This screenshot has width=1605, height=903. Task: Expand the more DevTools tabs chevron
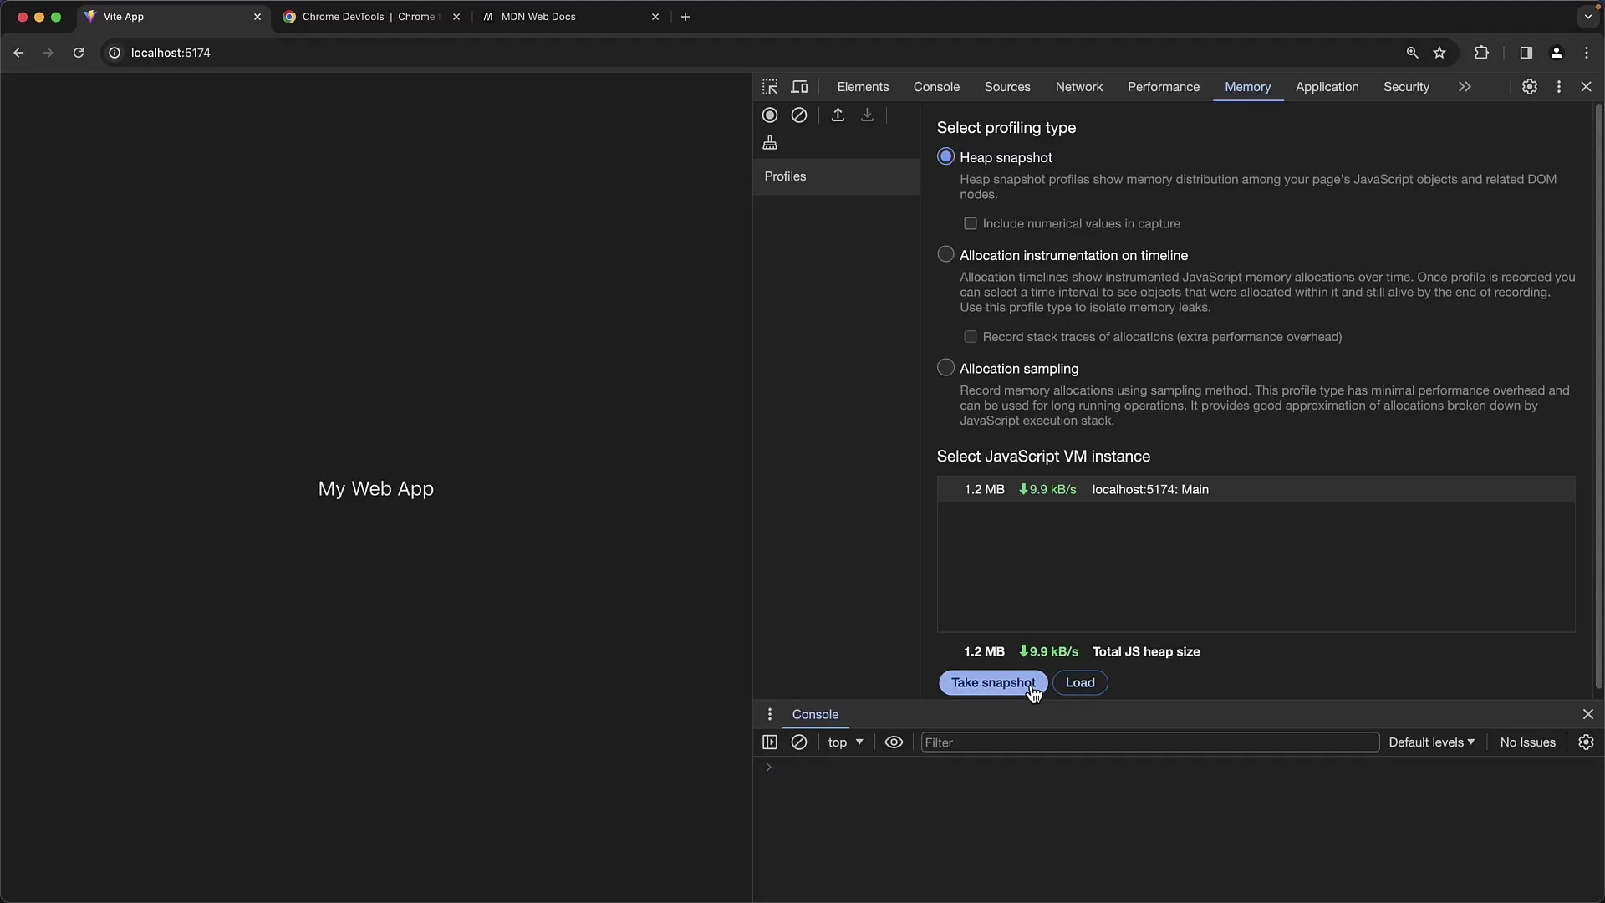click(x=1465, y=87)
